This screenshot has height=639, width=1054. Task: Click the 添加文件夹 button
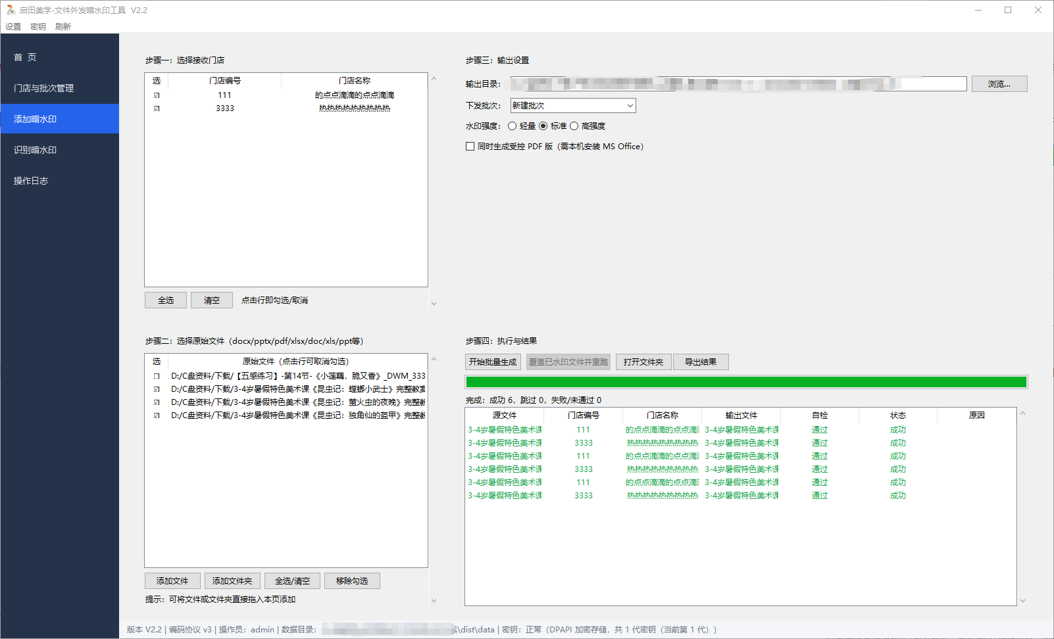click(x=232, y=581)
